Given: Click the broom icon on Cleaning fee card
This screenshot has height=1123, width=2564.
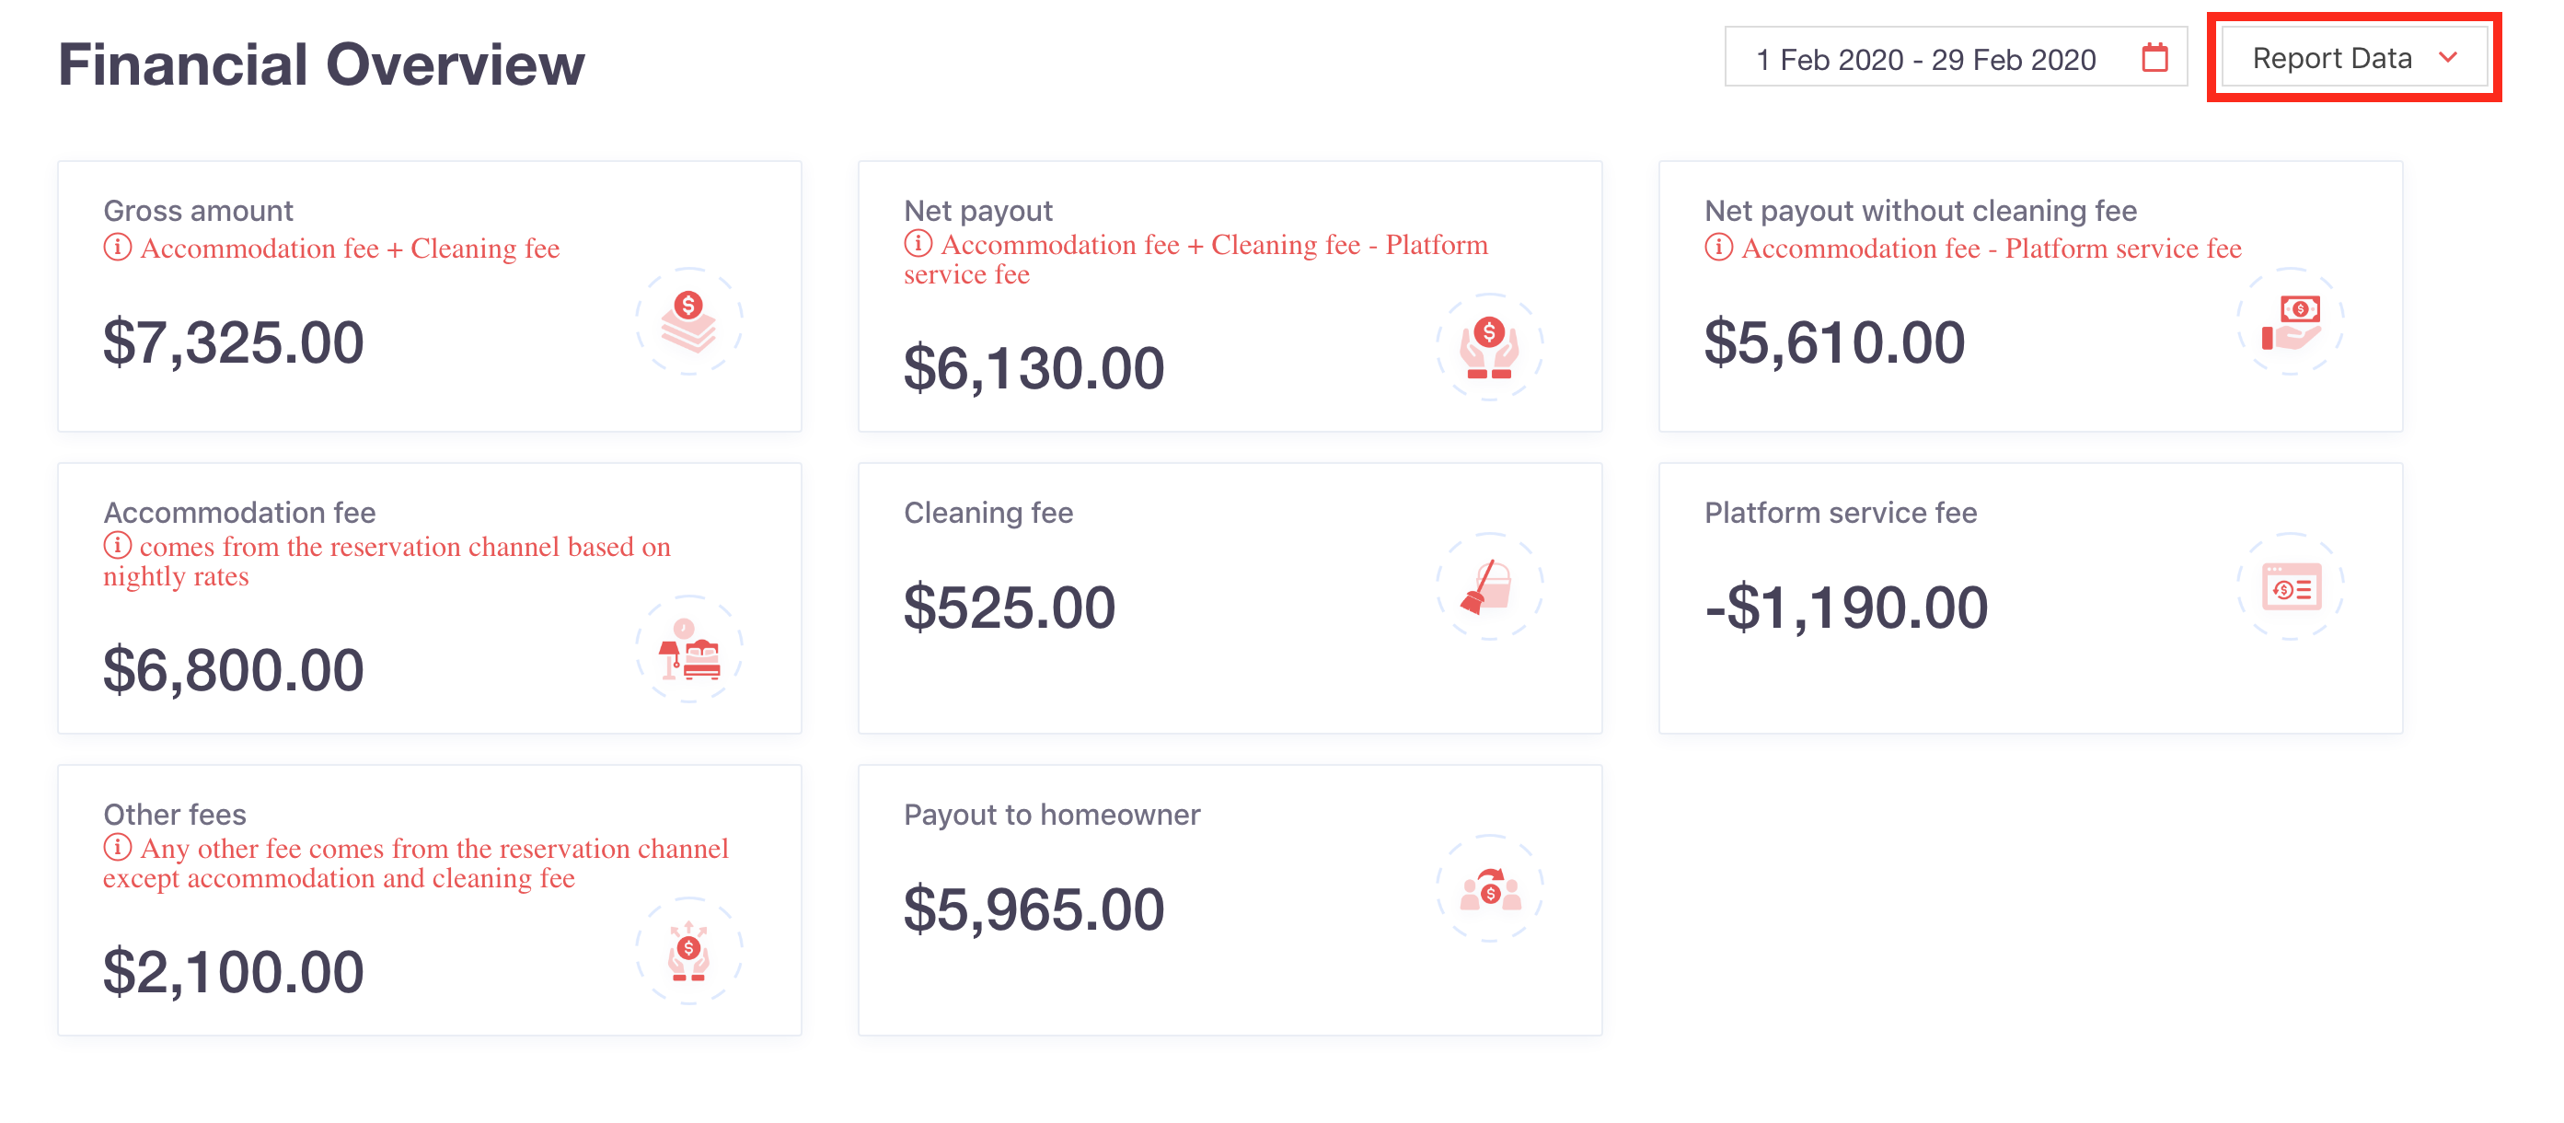Looking at the screenshot, I should pos(1489,586).
